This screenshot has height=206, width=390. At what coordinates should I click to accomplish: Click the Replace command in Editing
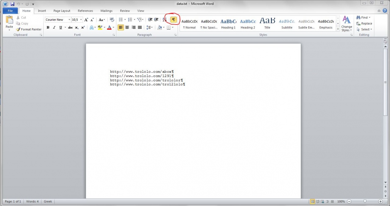(364, 23)
